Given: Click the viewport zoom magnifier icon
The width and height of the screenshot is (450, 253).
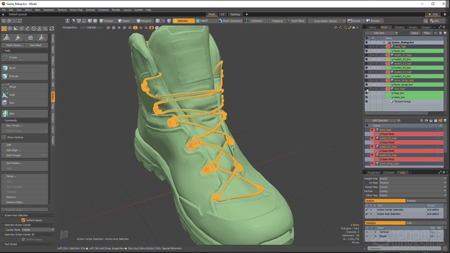Looking at the screenshot, I should click(x=345, y=28).
